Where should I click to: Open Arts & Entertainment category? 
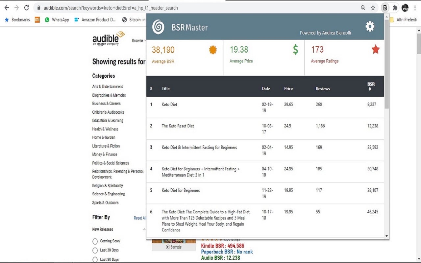[x=108, y=86]
